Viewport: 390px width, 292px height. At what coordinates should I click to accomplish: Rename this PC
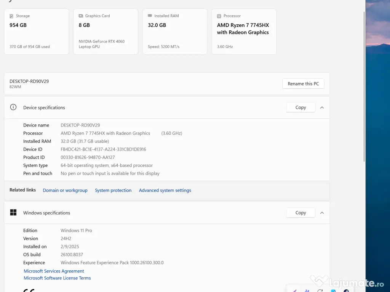coord(303,84)
